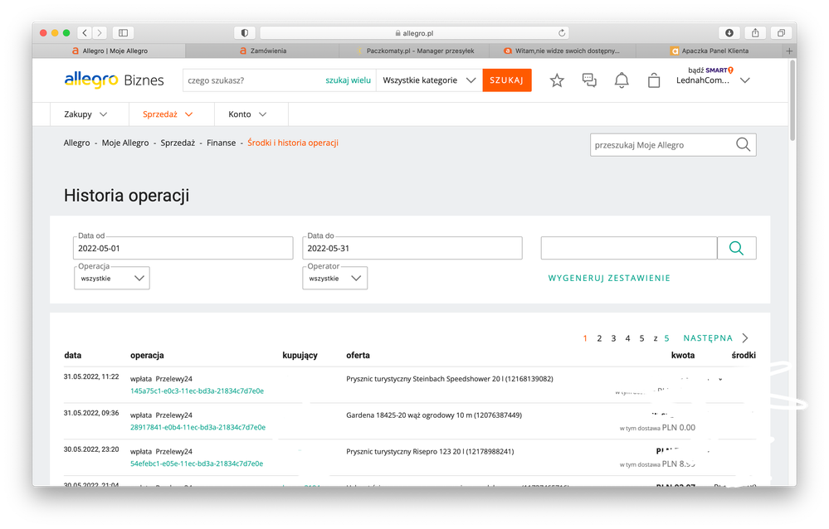Viewport: 829px width, 529px height.
Task: Click the magnifier in Moje Allegro search
Action: 743,145
